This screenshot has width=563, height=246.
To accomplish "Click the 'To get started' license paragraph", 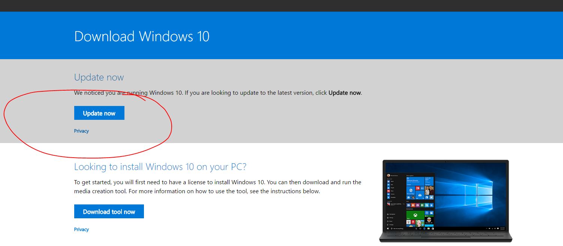I will (218, 187).
